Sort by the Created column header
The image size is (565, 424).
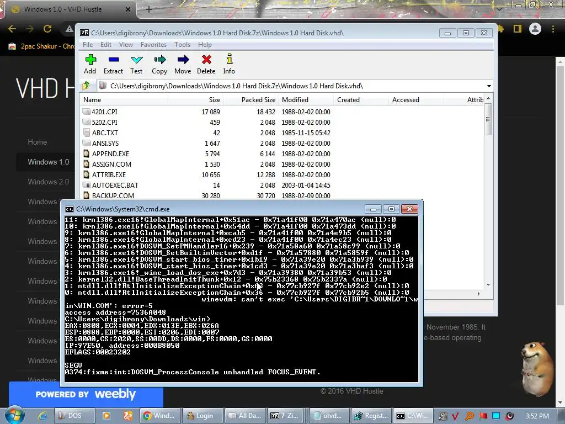[x=361, y=100]
